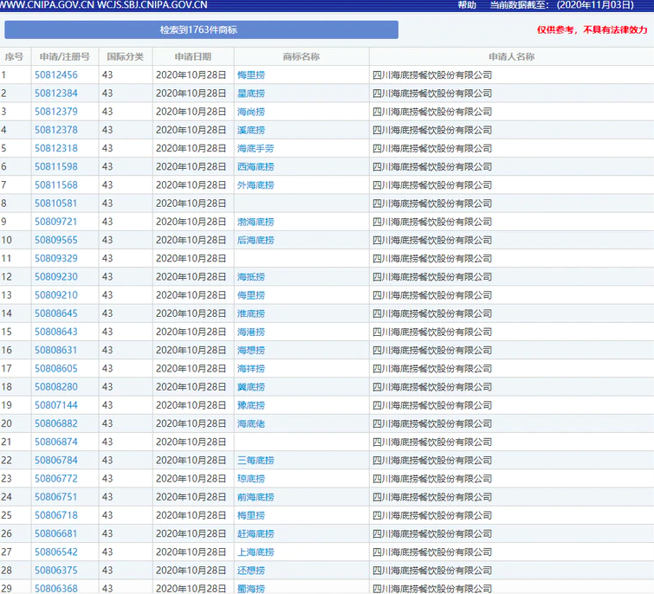Image resolution: width=654 pixels, height=594 pixels.
Task: Open application number 50809329
Action: (56, 258)
